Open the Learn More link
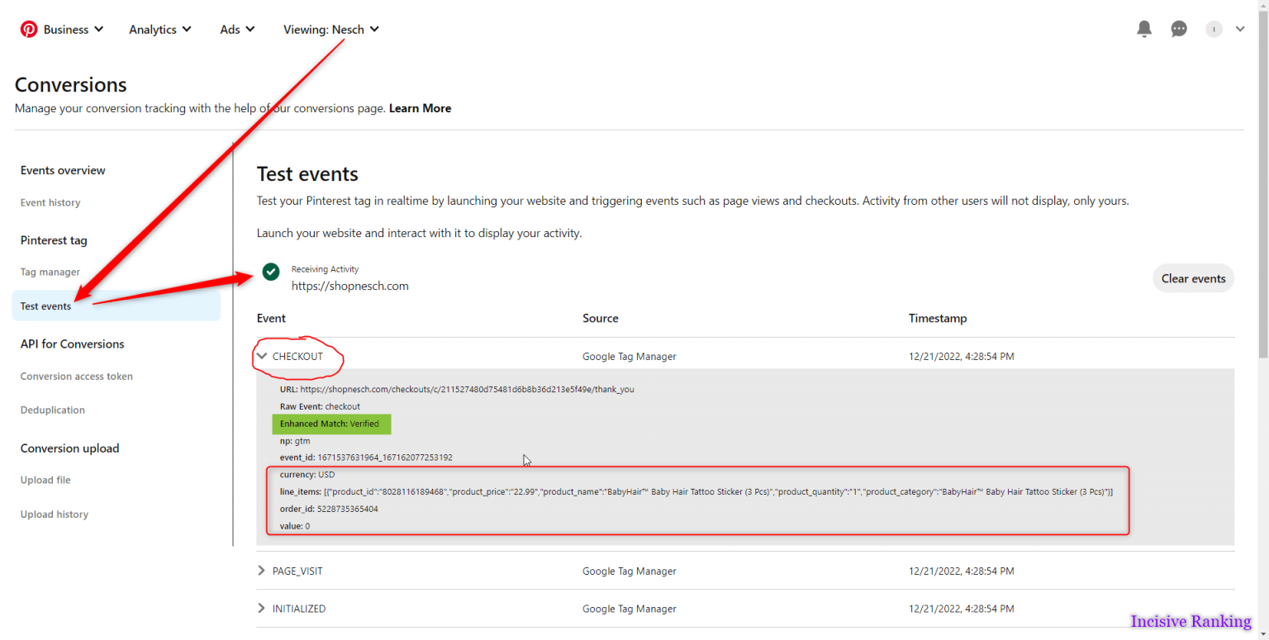Image resolution: width=1269 pixels, height=640 pixels. coord(420,107)
